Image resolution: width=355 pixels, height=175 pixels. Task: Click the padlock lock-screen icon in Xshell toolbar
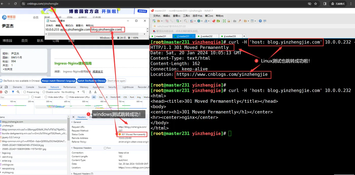229,21
